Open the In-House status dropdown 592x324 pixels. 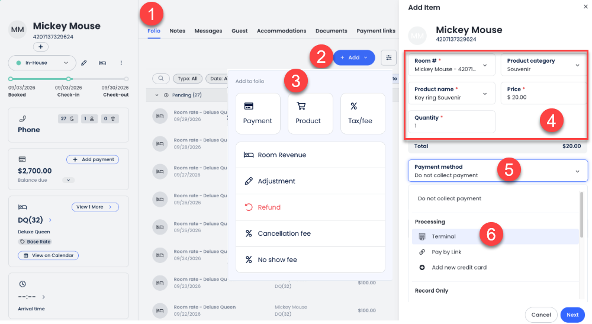[x=42, y=63]
